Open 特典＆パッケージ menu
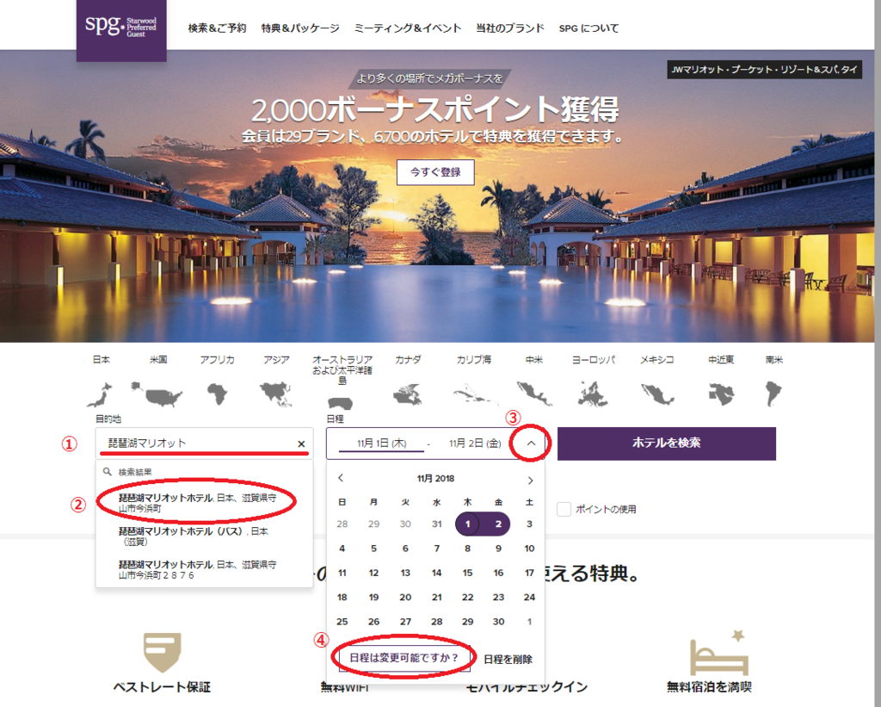The height and width of the screenshot is (707, 881). tap(300, 28)
